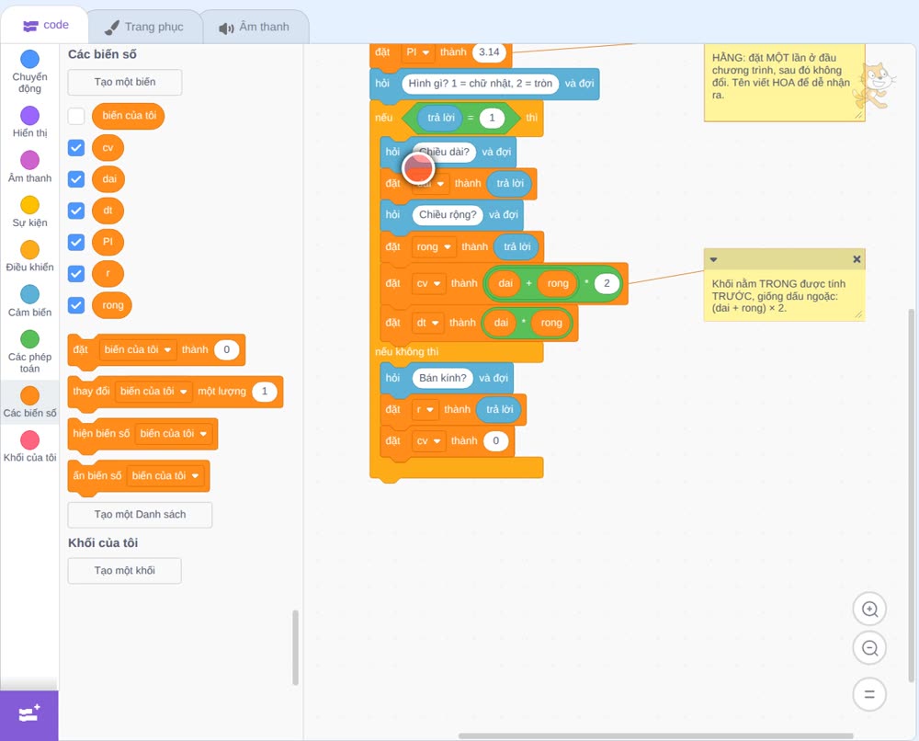Screen dimensions: 919x741
Task: Click the block palette vertical scrollbar
Action: tap(295, 648)
